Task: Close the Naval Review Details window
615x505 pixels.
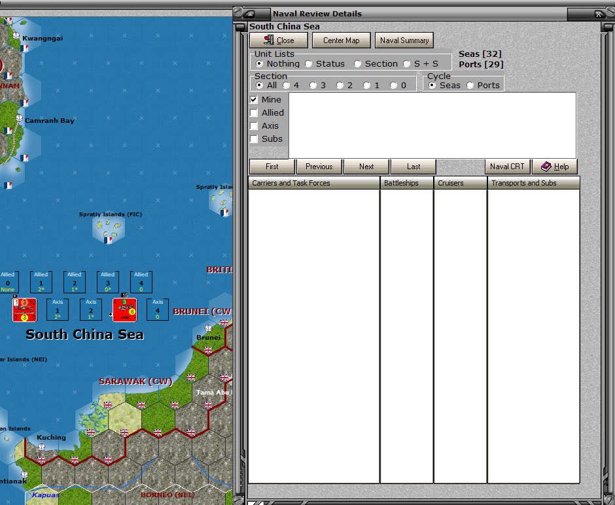Action: point(599,14)
